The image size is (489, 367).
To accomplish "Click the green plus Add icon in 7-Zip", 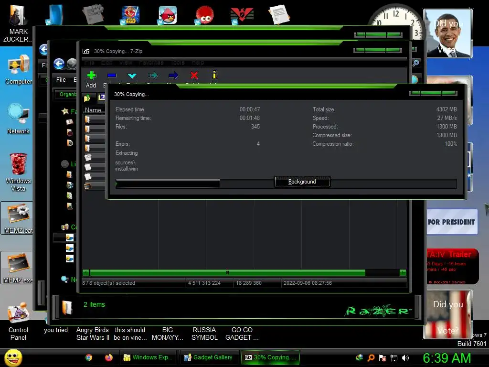I will [x=91, y=76].
